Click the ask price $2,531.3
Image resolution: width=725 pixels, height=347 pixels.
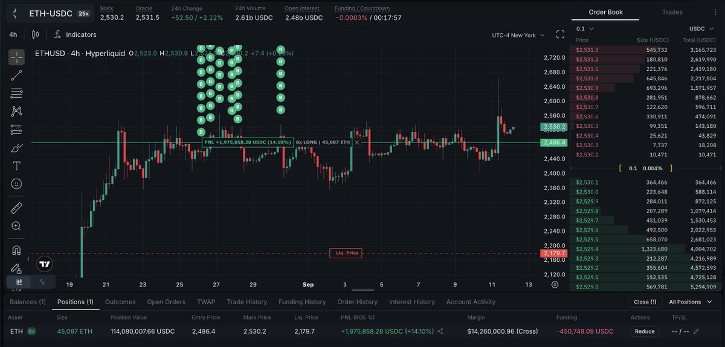click(587, 50)
